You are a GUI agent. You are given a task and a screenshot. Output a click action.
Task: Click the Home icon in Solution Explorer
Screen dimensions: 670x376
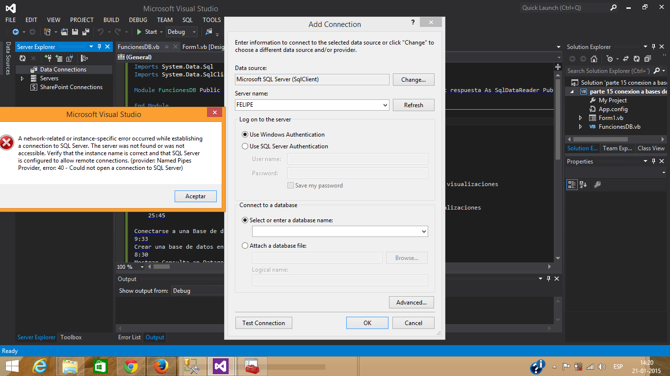click(x=594, y=59)
